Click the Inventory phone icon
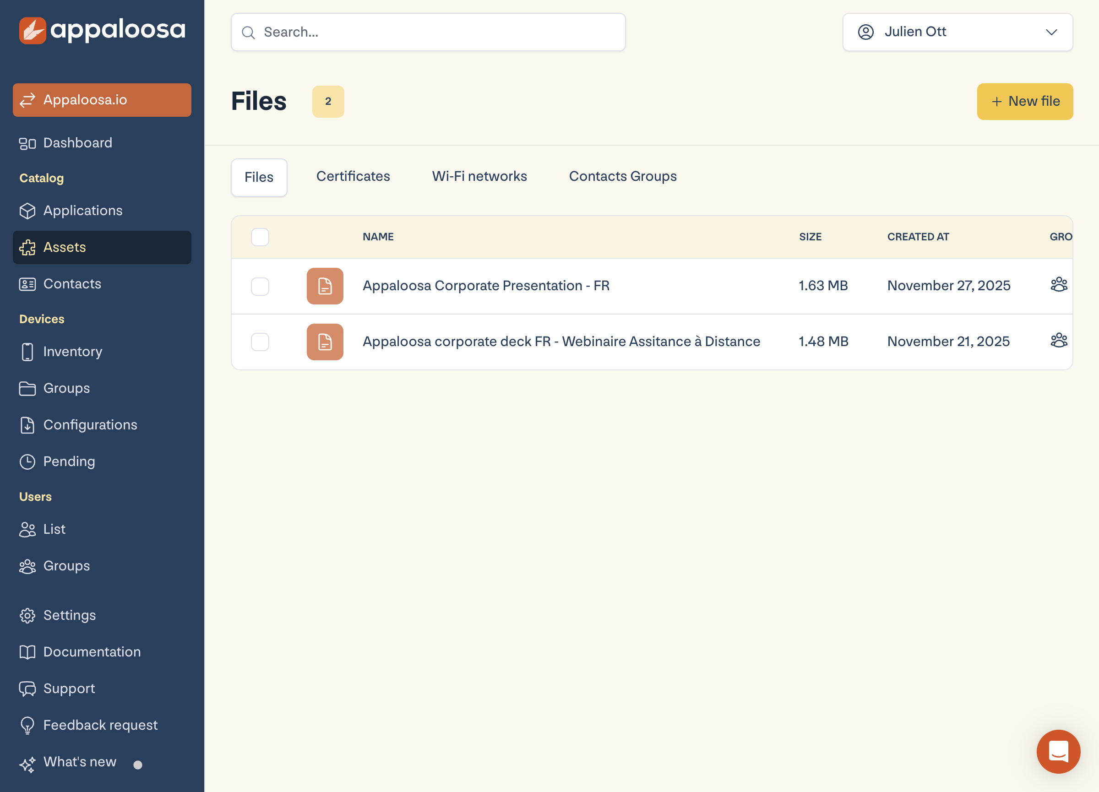Screen dimensions: 1099x792 [27, 352]
